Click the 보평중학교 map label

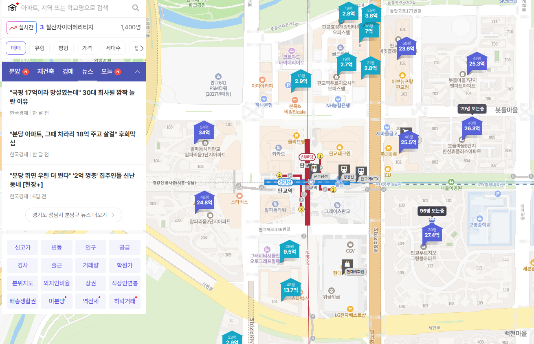click(479, 225)
